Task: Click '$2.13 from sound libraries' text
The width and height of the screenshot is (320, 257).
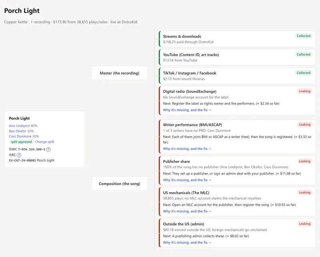Action: click(x=184, y=79)
